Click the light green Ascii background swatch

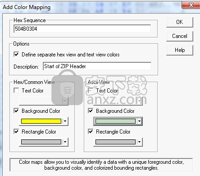[115, 121]
